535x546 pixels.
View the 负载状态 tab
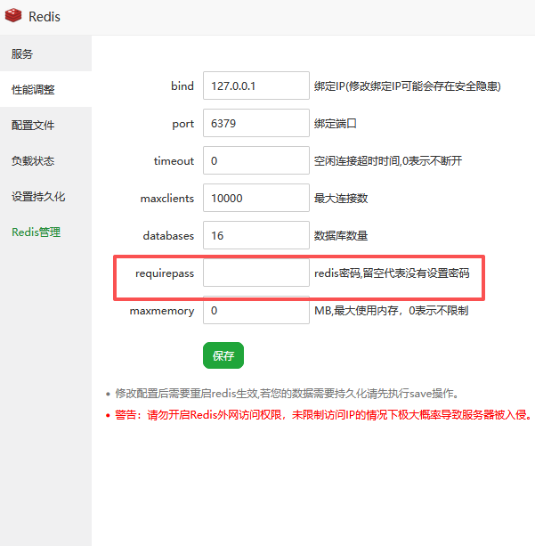coord(45,160)
